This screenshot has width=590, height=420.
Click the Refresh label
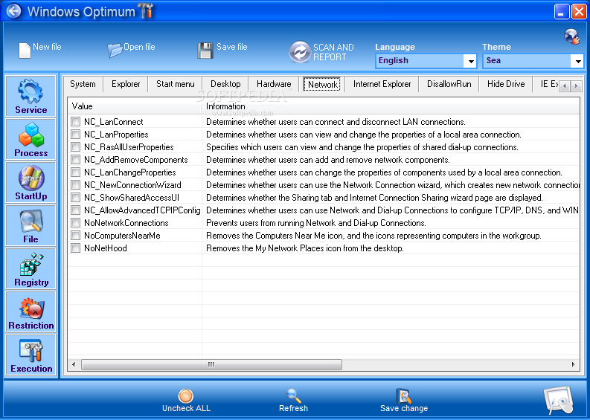(x=293, y=408)
